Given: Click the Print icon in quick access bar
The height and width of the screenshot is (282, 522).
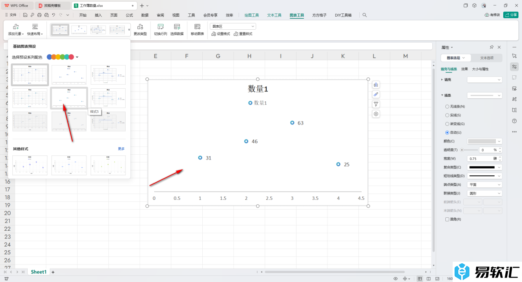Looking at the screenshot, I should pyautogui.click(x=40, y=15).
